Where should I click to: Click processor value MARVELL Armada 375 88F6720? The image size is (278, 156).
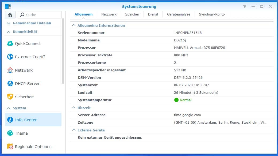pyautogui.click(x=199, y=48)
